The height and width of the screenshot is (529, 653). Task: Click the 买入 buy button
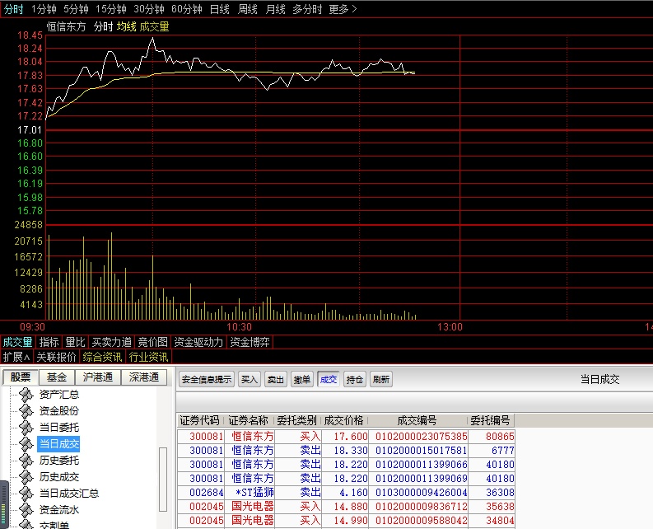pyautogui.click(x=249, y=379)
